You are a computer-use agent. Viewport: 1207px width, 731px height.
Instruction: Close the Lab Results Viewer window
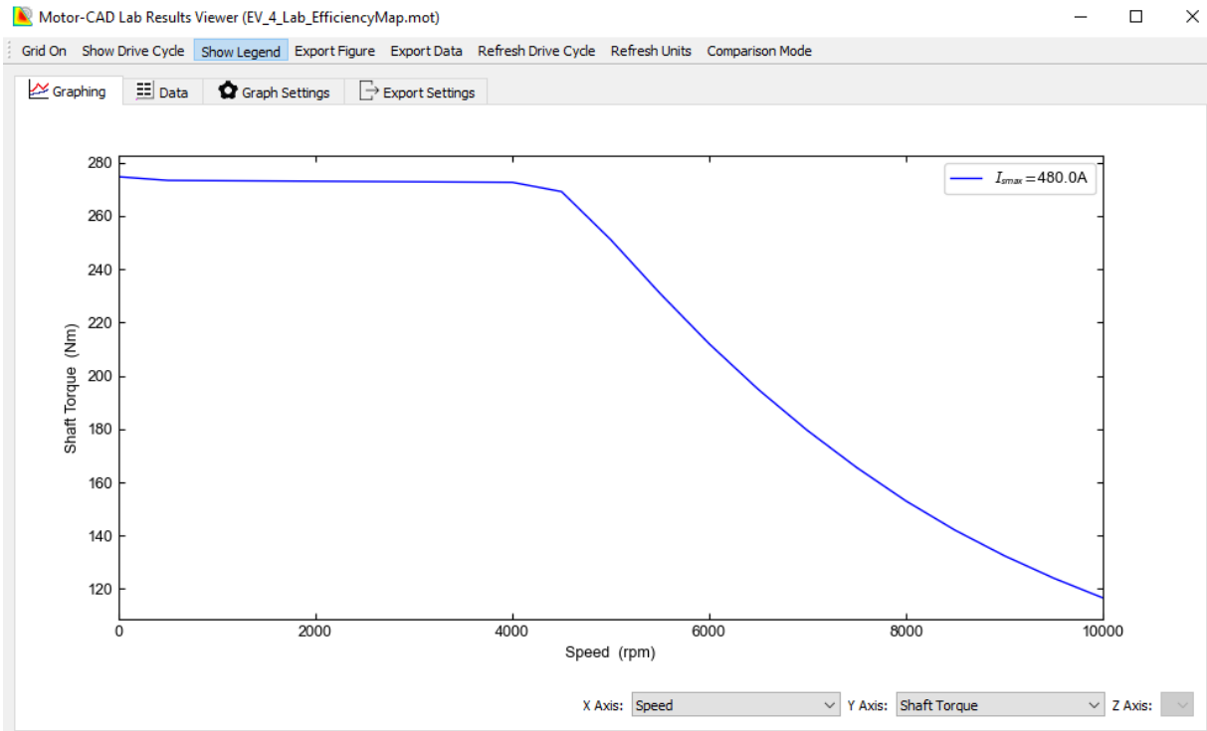(x=1191, y=17)
